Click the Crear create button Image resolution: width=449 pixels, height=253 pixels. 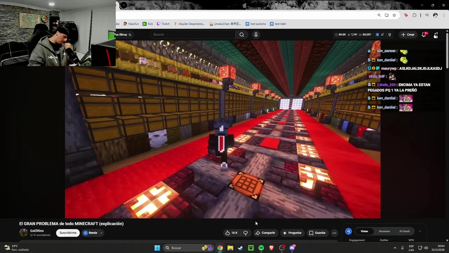pyautogui.click(x=408, y=34)
